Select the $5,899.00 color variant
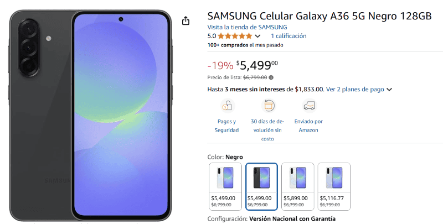 (x=297, y=186)
